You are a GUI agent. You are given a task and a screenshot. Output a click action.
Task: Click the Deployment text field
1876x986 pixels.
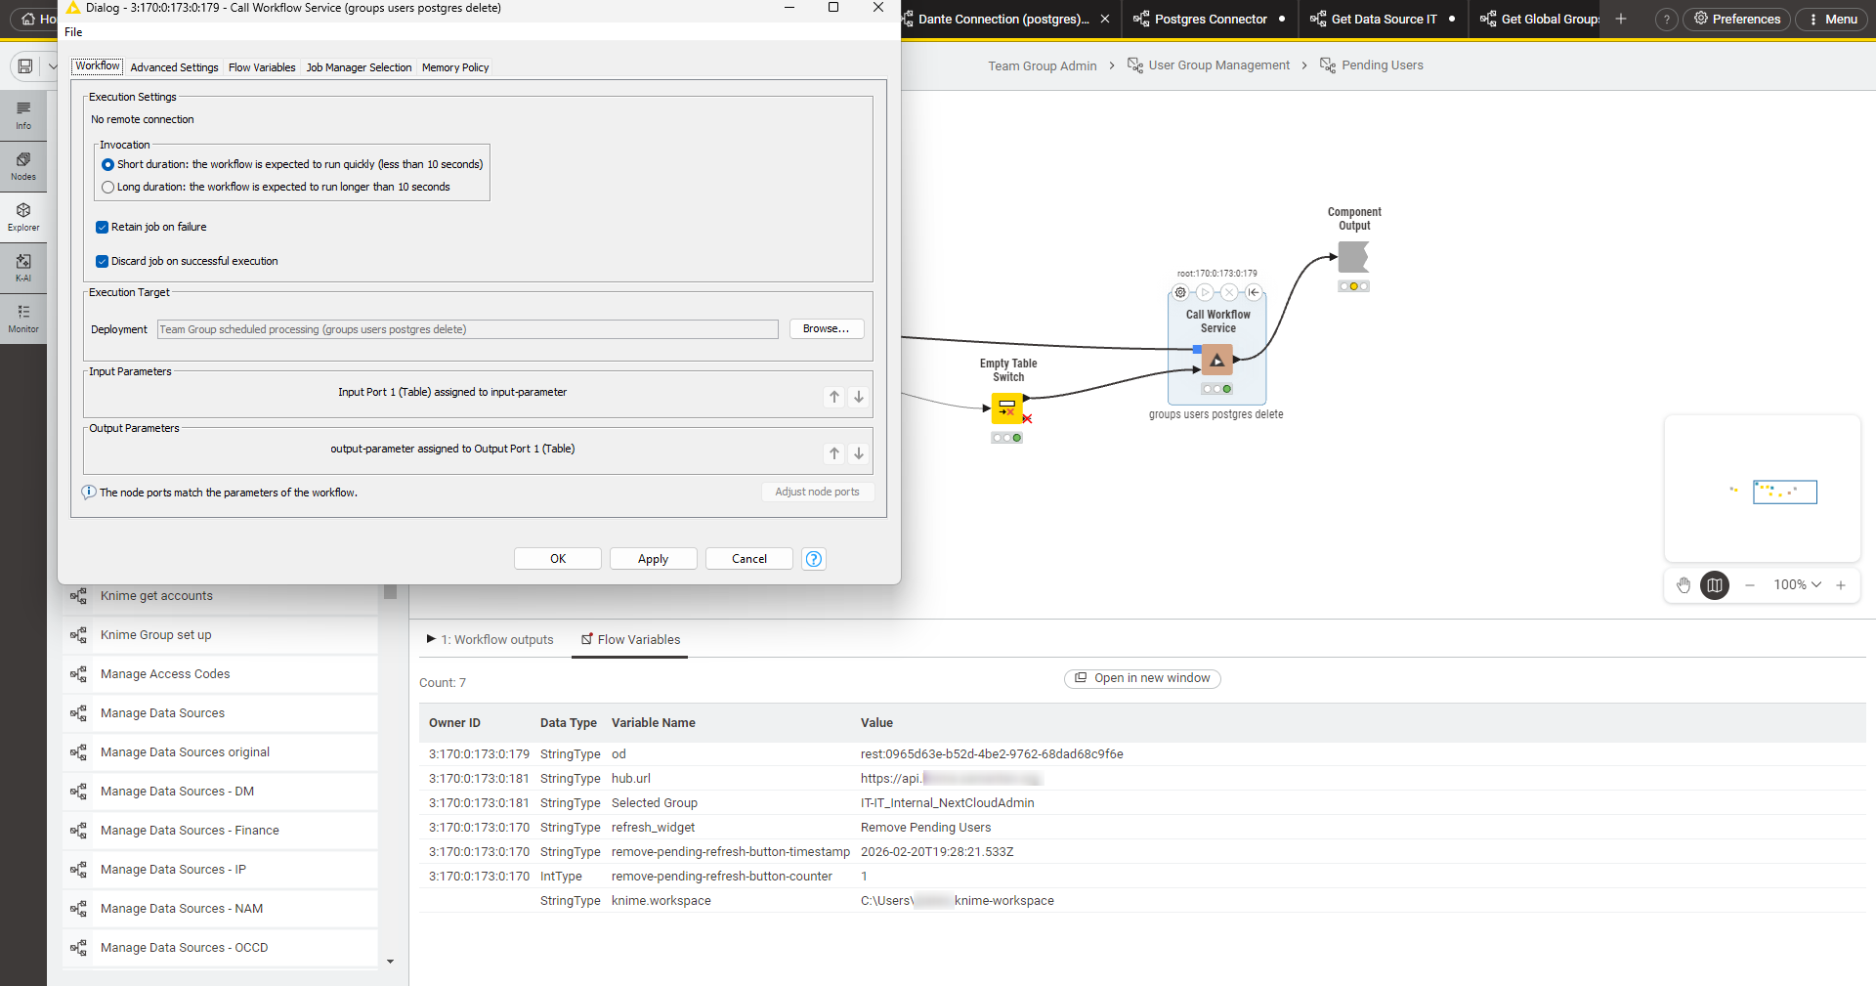[x=467, y=330]
